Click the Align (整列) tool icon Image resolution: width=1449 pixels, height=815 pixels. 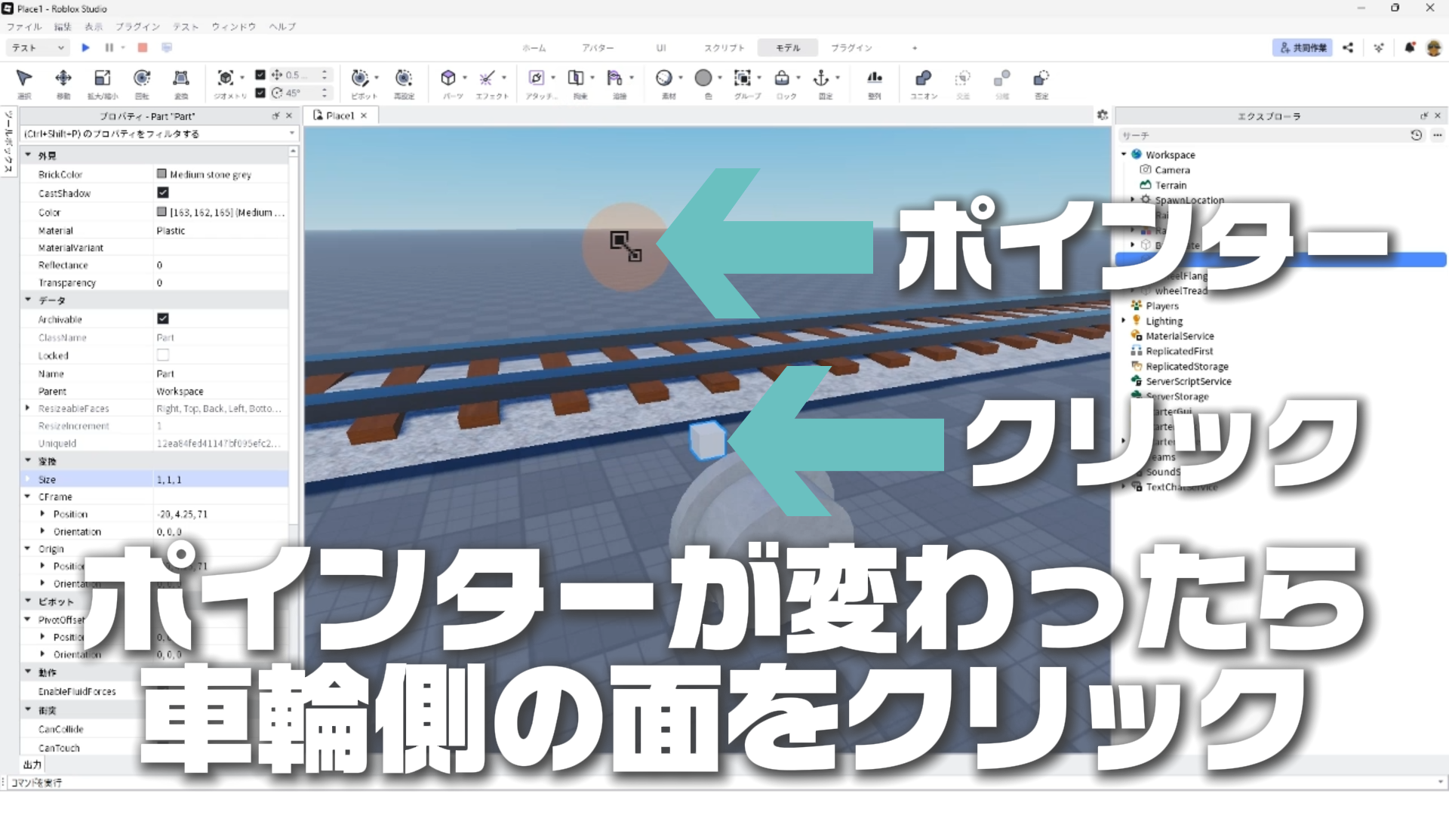(x=874, y=78)
